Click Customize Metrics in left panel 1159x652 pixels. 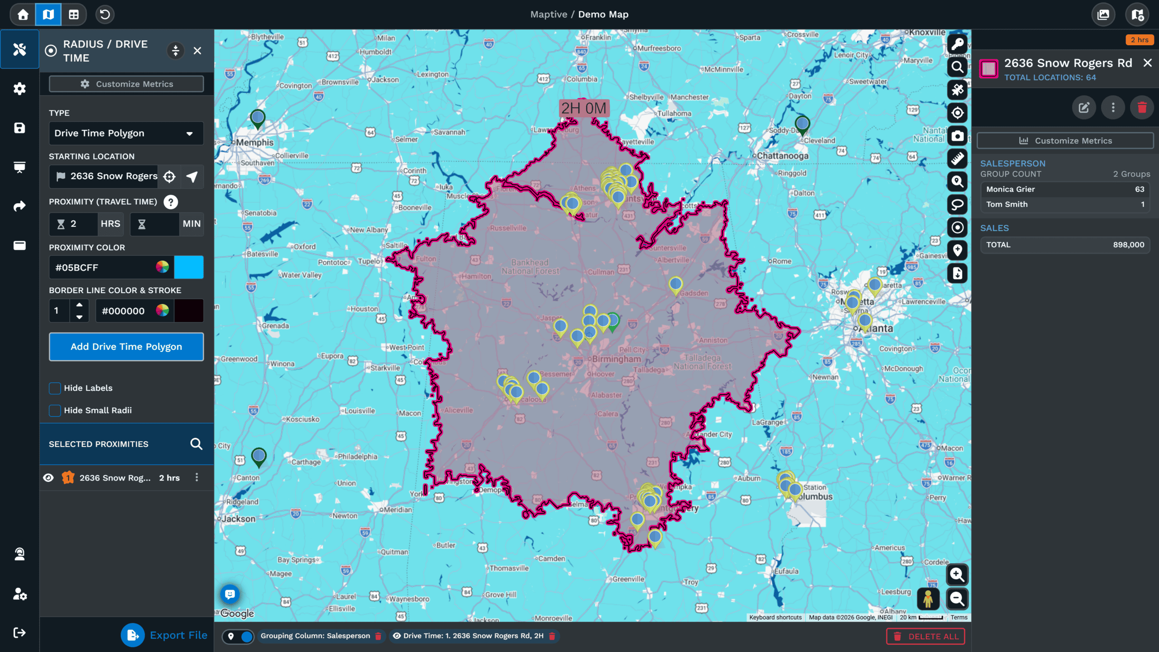[126, 84]
